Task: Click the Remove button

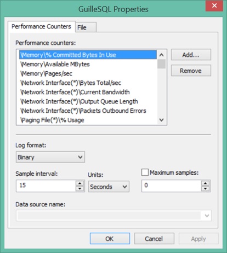Action: (x=191, y=71)
